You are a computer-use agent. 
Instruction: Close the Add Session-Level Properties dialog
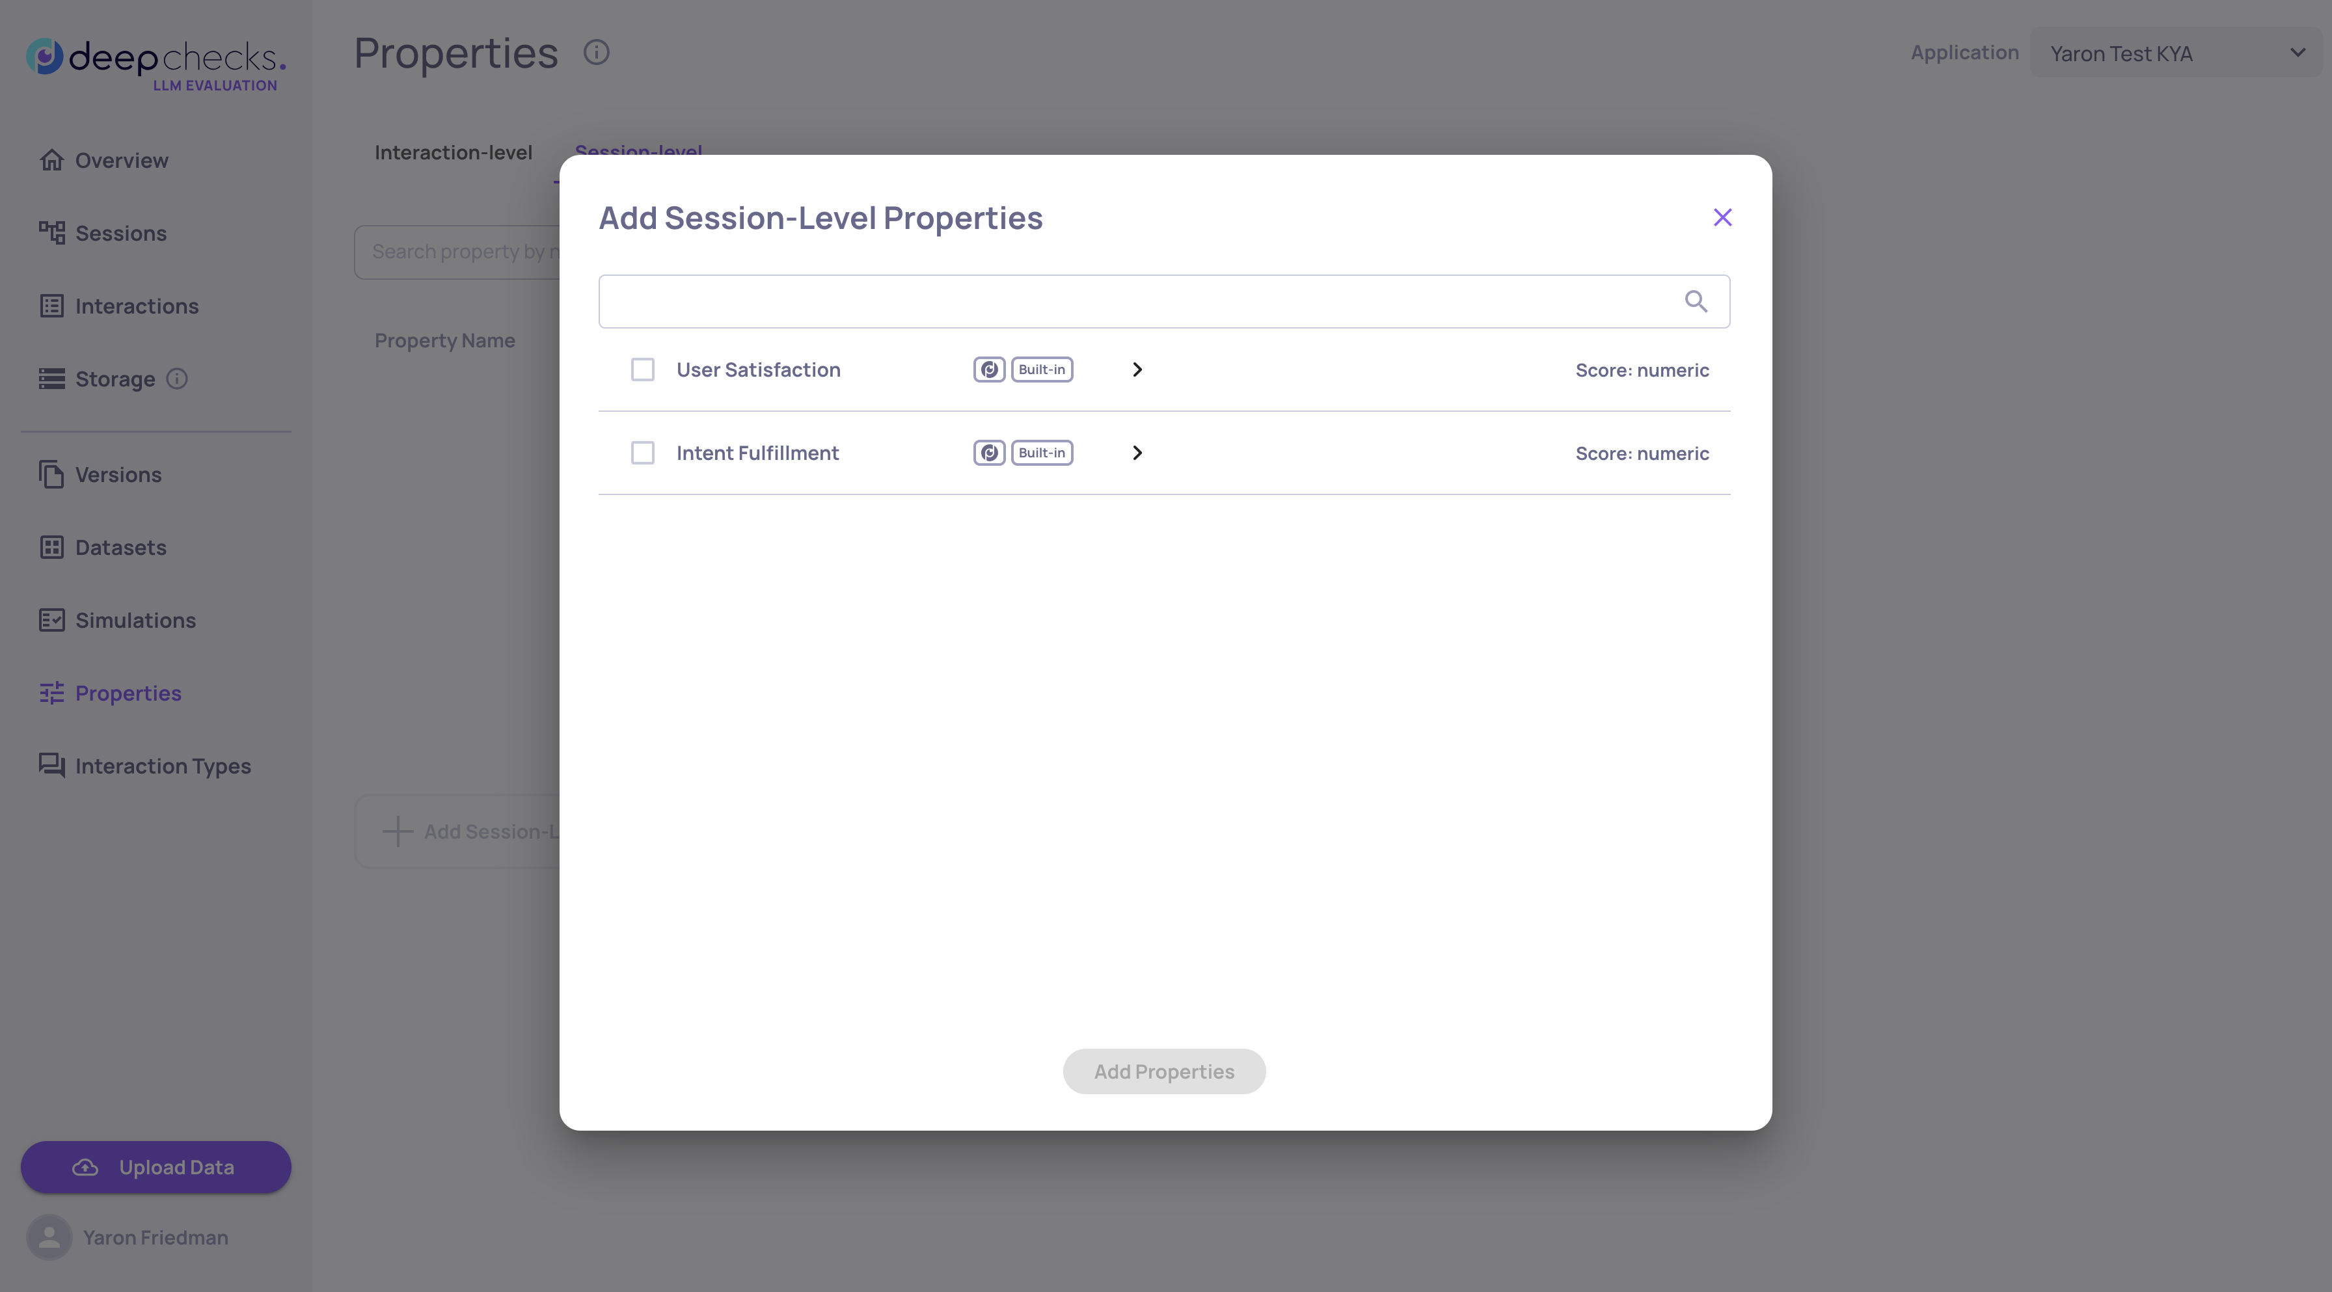pos(1722,217)
